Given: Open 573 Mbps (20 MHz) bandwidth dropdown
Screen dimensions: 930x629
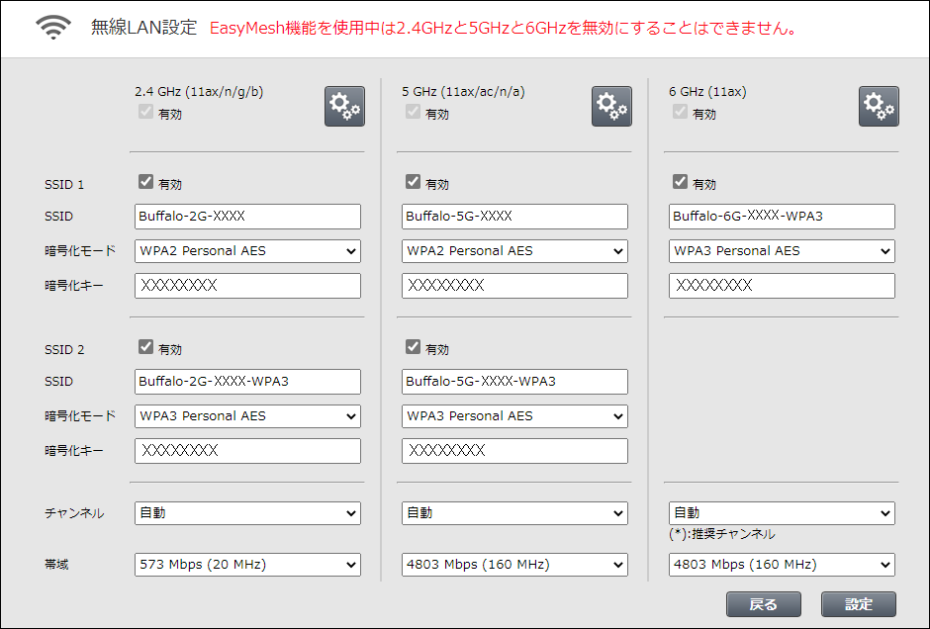Looking at the screenshot, I should (247, 565).
